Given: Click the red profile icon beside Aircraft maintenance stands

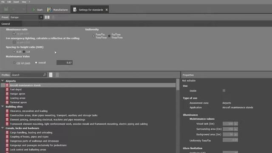Looking at the screenshot, I should coord(7,85).
